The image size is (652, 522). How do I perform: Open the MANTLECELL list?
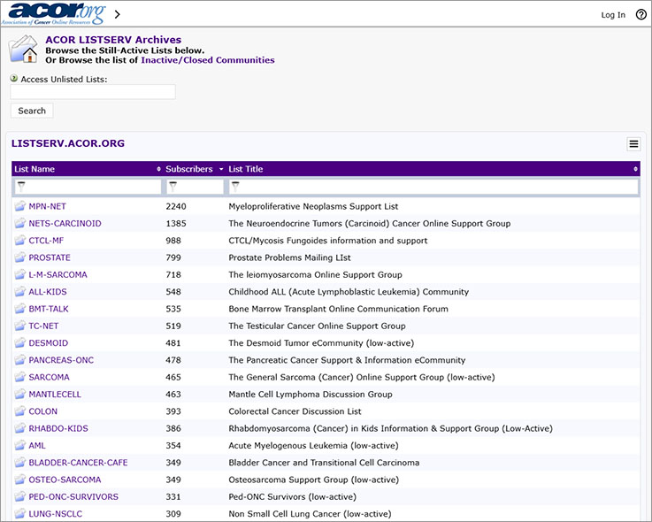pyautogui.click(x=55, y=394)
